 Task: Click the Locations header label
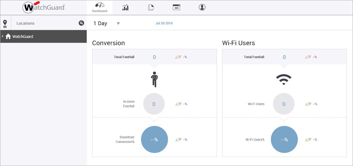coord(25,23)
